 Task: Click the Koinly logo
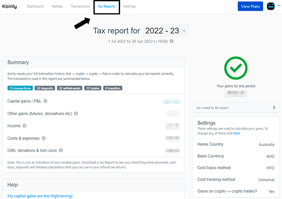10,7
